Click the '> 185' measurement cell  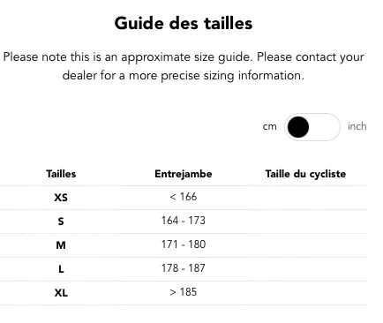(184, 292)
